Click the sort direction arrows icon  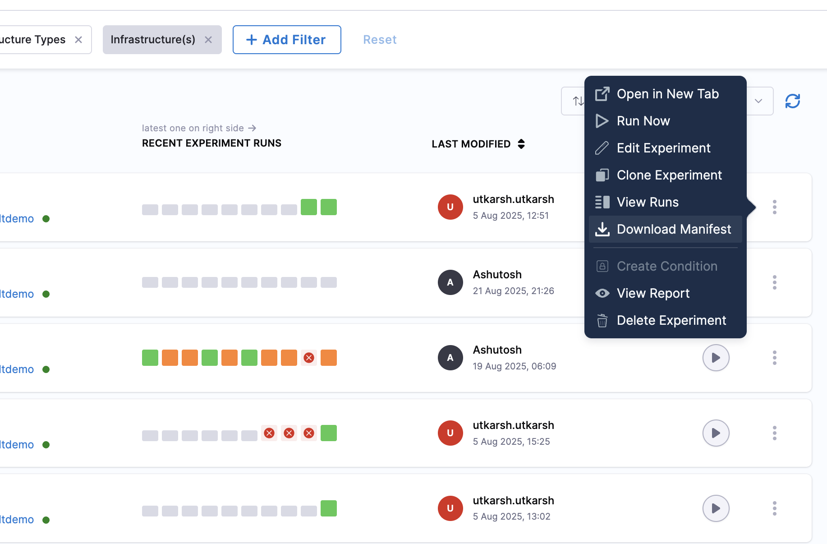577,101
